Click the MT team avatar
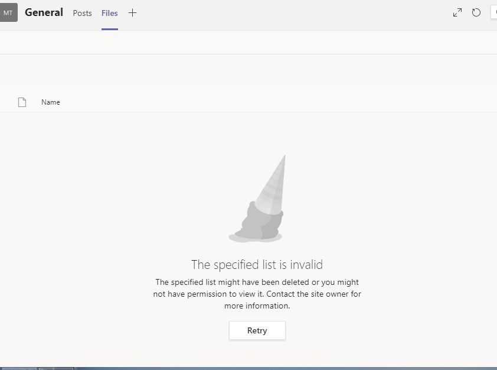Viewport: 497px width, 370px height. (8, 12)
